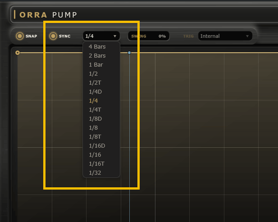Select 1/32 from the list
The height and width of the screenshot is (222, 278).
(x=101, y=173)
